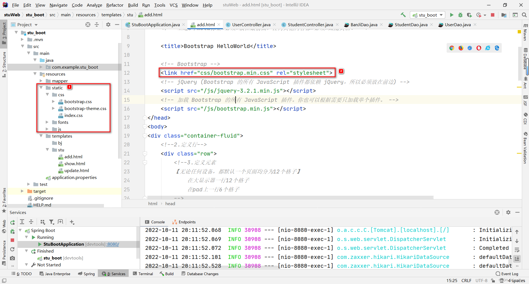Open the Services panel settings gear
Viewport: 529px width, 284px height.
(508, 212)
